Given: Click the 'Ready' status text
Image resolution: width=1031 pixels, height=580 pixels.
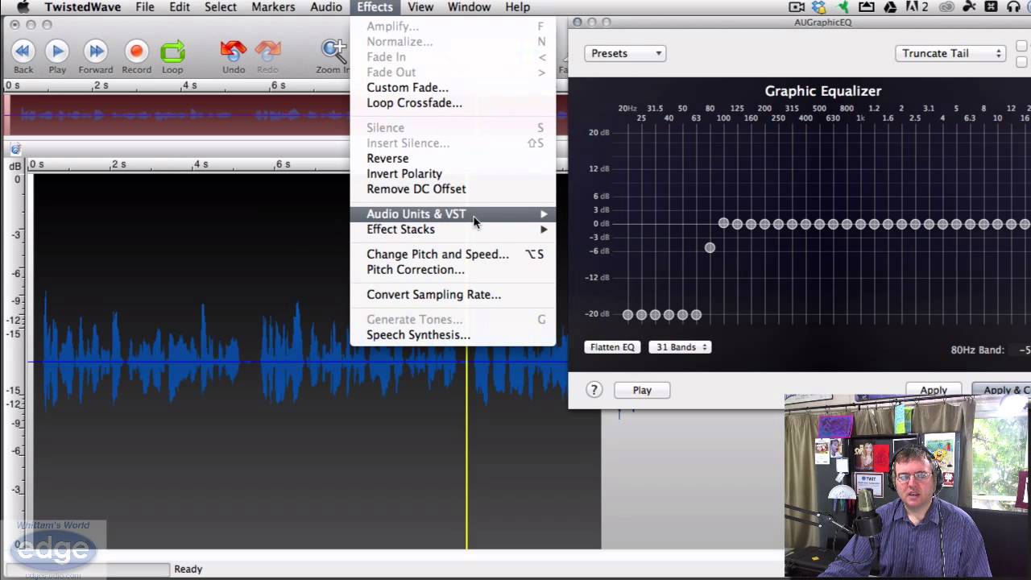Looking at the screenshot, I should (x=188, y=569).
